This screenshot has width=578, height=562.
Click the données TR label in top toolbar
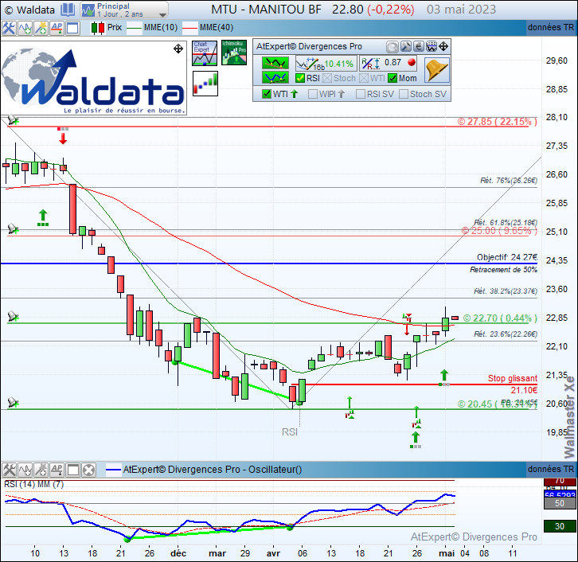[551, 28]
